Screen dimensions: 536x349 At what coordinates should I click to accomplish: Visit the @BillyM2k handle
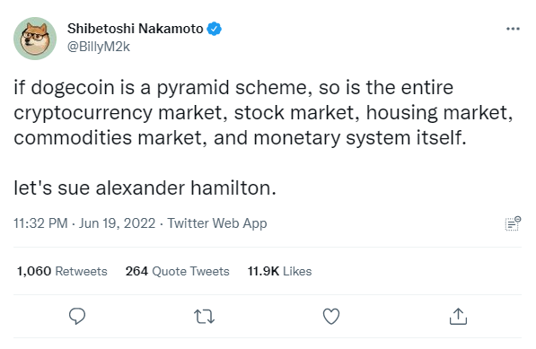(99, 47)
